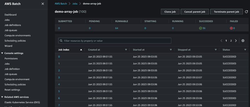Open Job queues under Dashboard section
The height and width of the screenshot is (107, 250).
(x=11, y=30)
